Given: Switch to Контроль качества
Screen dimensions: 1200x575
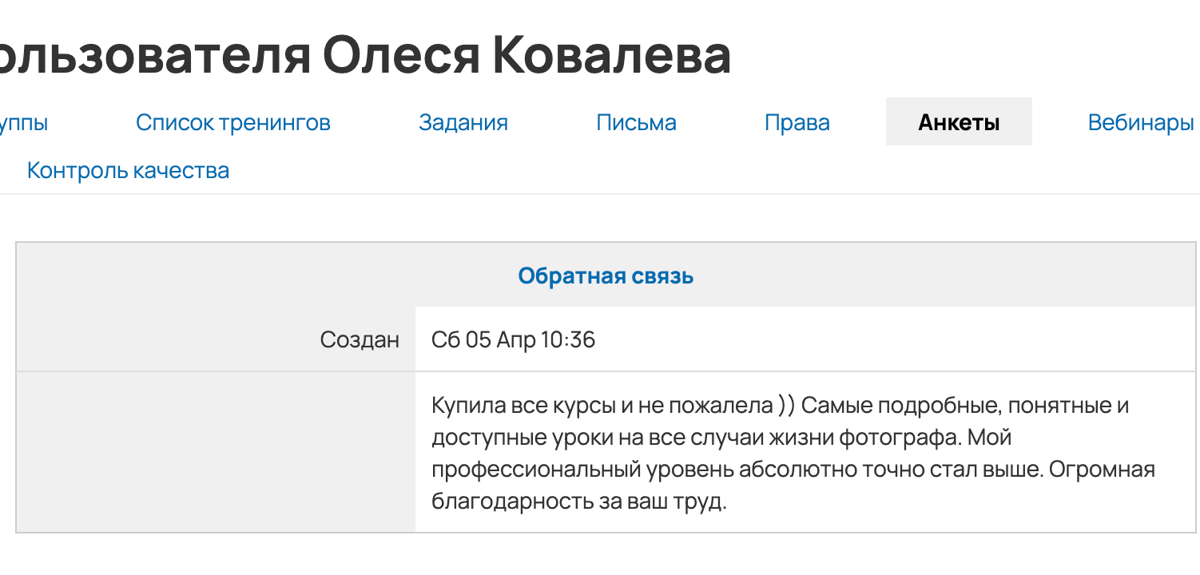Looking at the screenshot, I should 128,169.
